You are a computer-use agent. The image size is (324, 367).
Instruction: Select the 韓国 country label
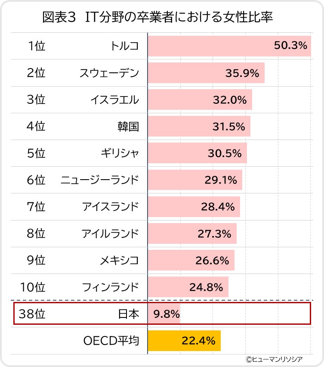coord(128,127)
